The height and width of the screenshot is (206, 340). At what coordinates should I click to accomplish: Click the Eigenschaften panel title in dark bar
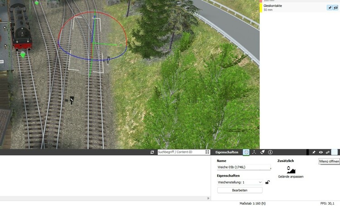(x=227, y=152)
